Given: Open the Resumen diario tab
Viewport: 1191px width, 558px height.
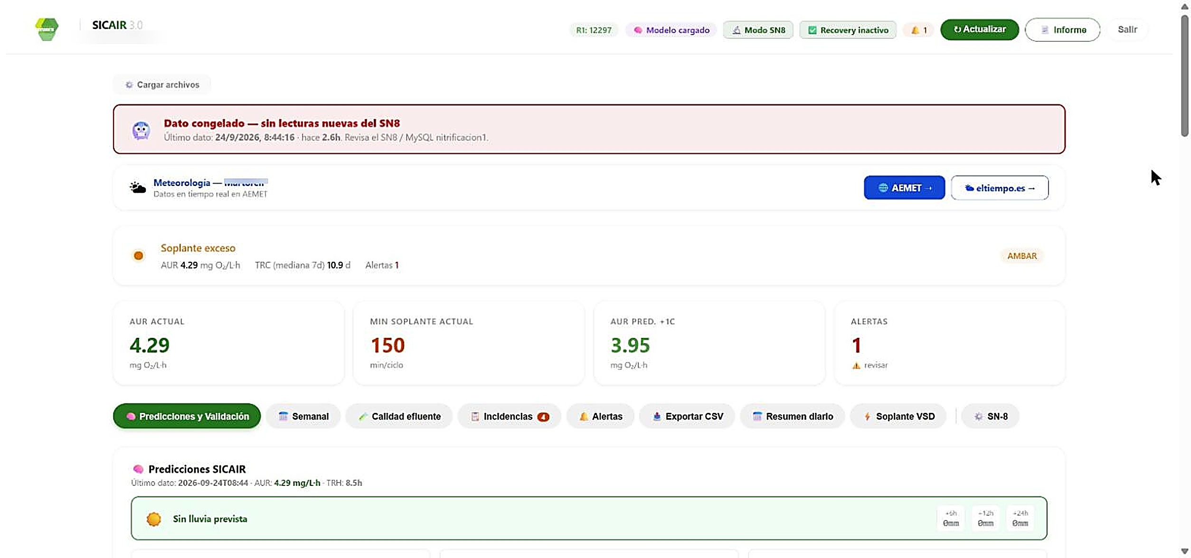Looking at the screenshot, I should click(x=792, y=416).
